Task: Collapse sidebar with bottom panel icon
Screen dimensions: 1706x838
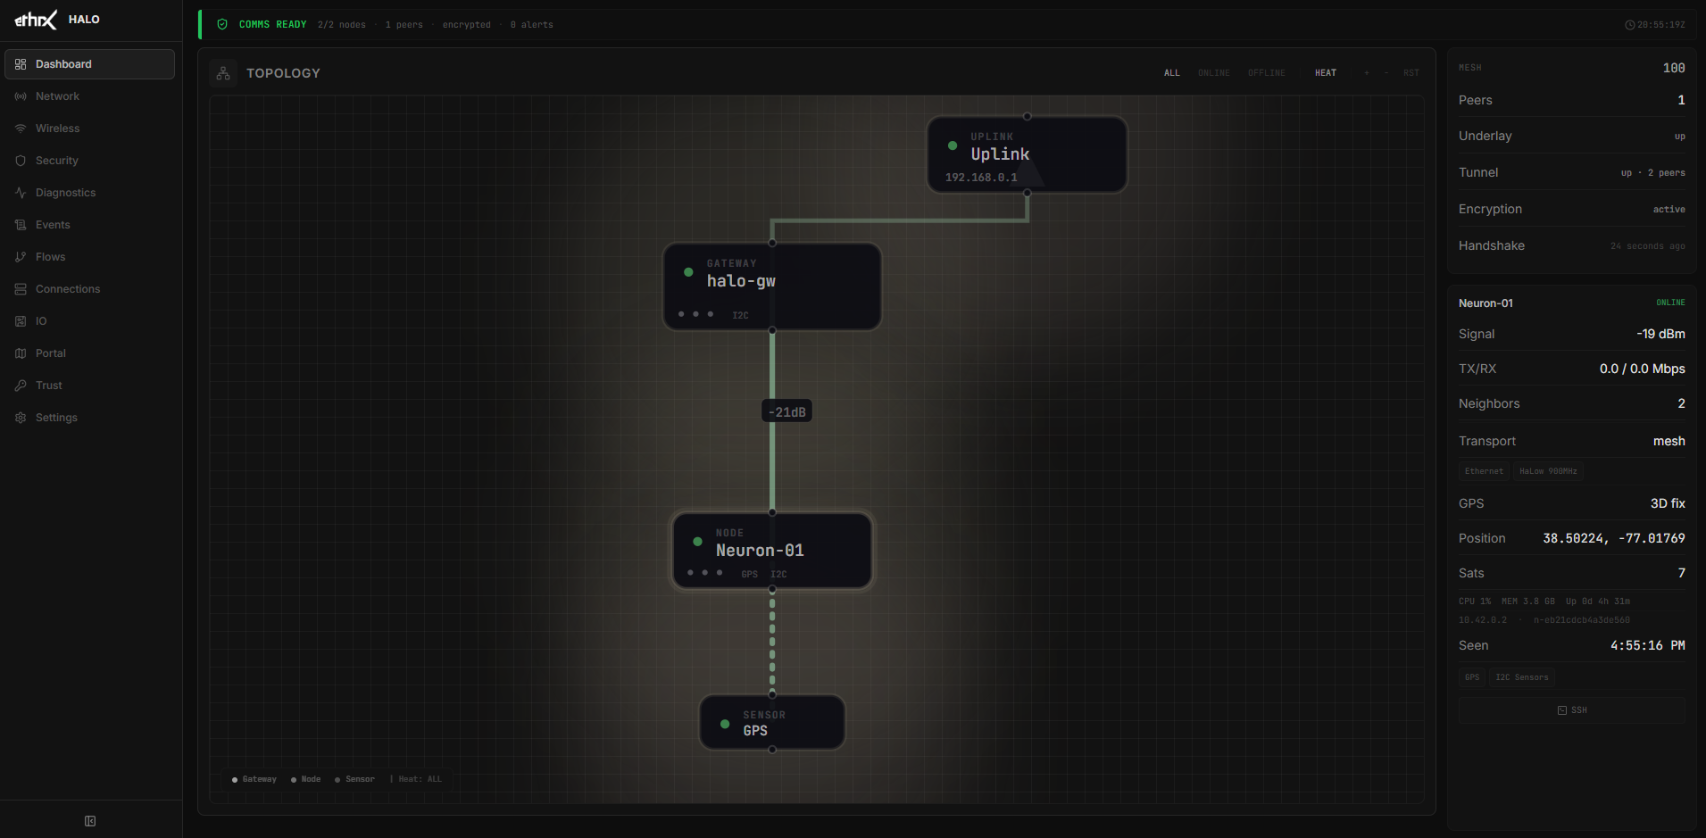Action: click(x=90, y=821)
